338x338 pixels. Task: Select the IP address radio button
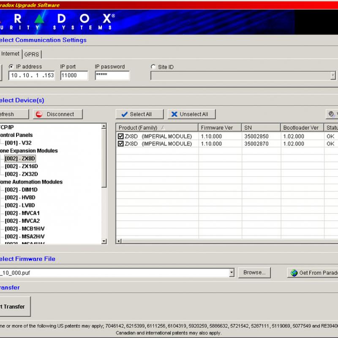11,67
